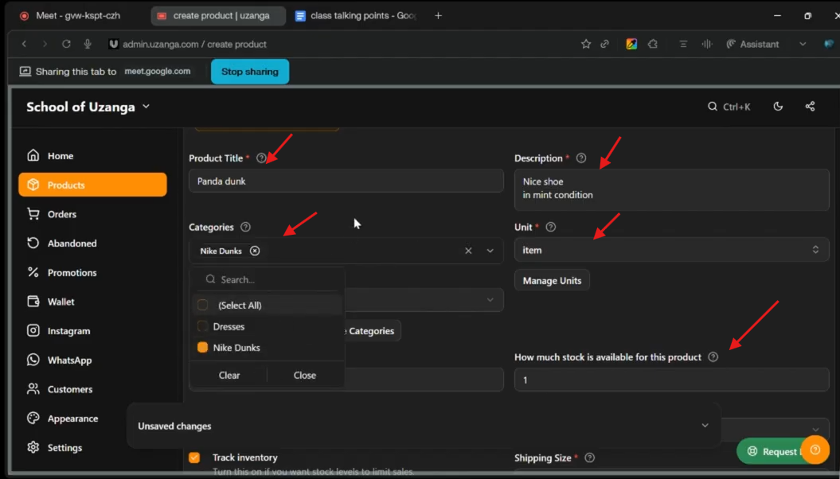
Task: Click the stock availability help icon
Action: point(713,357)
